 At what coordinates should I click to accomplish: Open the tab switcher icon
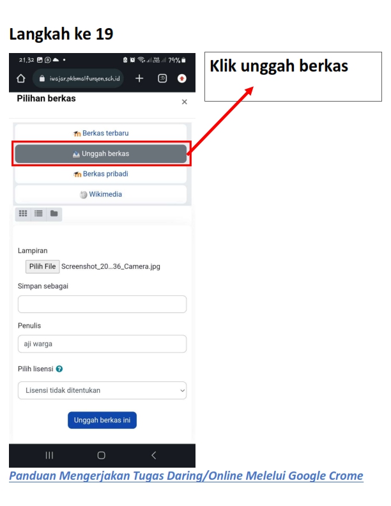(162, 79)
